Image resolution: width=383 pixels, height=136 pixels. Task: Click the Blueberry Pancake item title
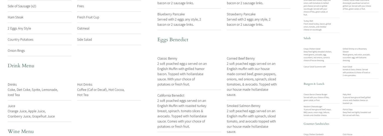click(x=171, y=14)
